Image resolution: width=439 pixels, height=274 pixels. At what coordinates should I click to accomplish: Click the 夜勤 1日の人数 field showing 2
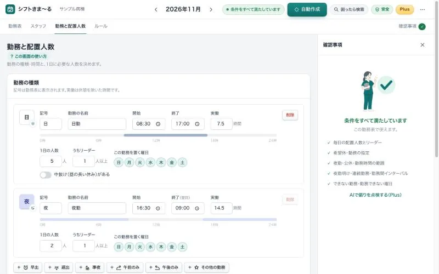click(x=50, y=246)
